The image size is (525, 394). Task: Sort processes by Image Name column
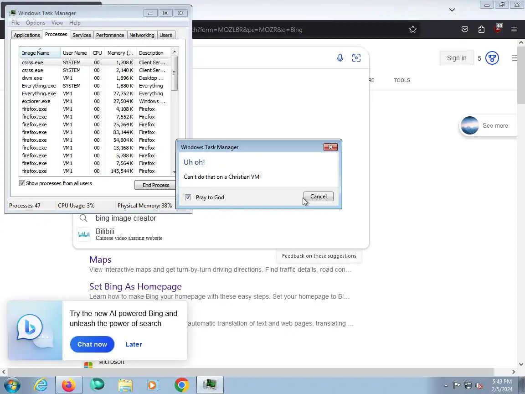coord(40,52)
